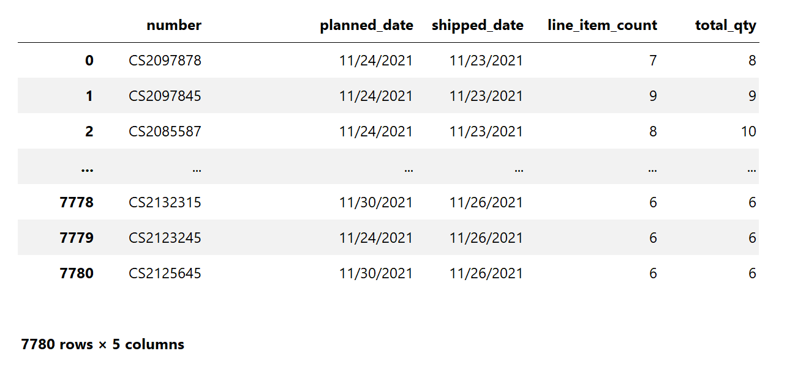
Task: Select order number CS2097845 cell
Action: pyautogui.click(x=165, y=96)
